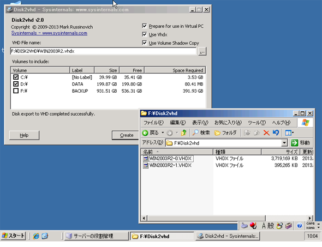
Task: Click horizontal scrollbar left arrow in Explorer
Action: (x=144, y=218)
